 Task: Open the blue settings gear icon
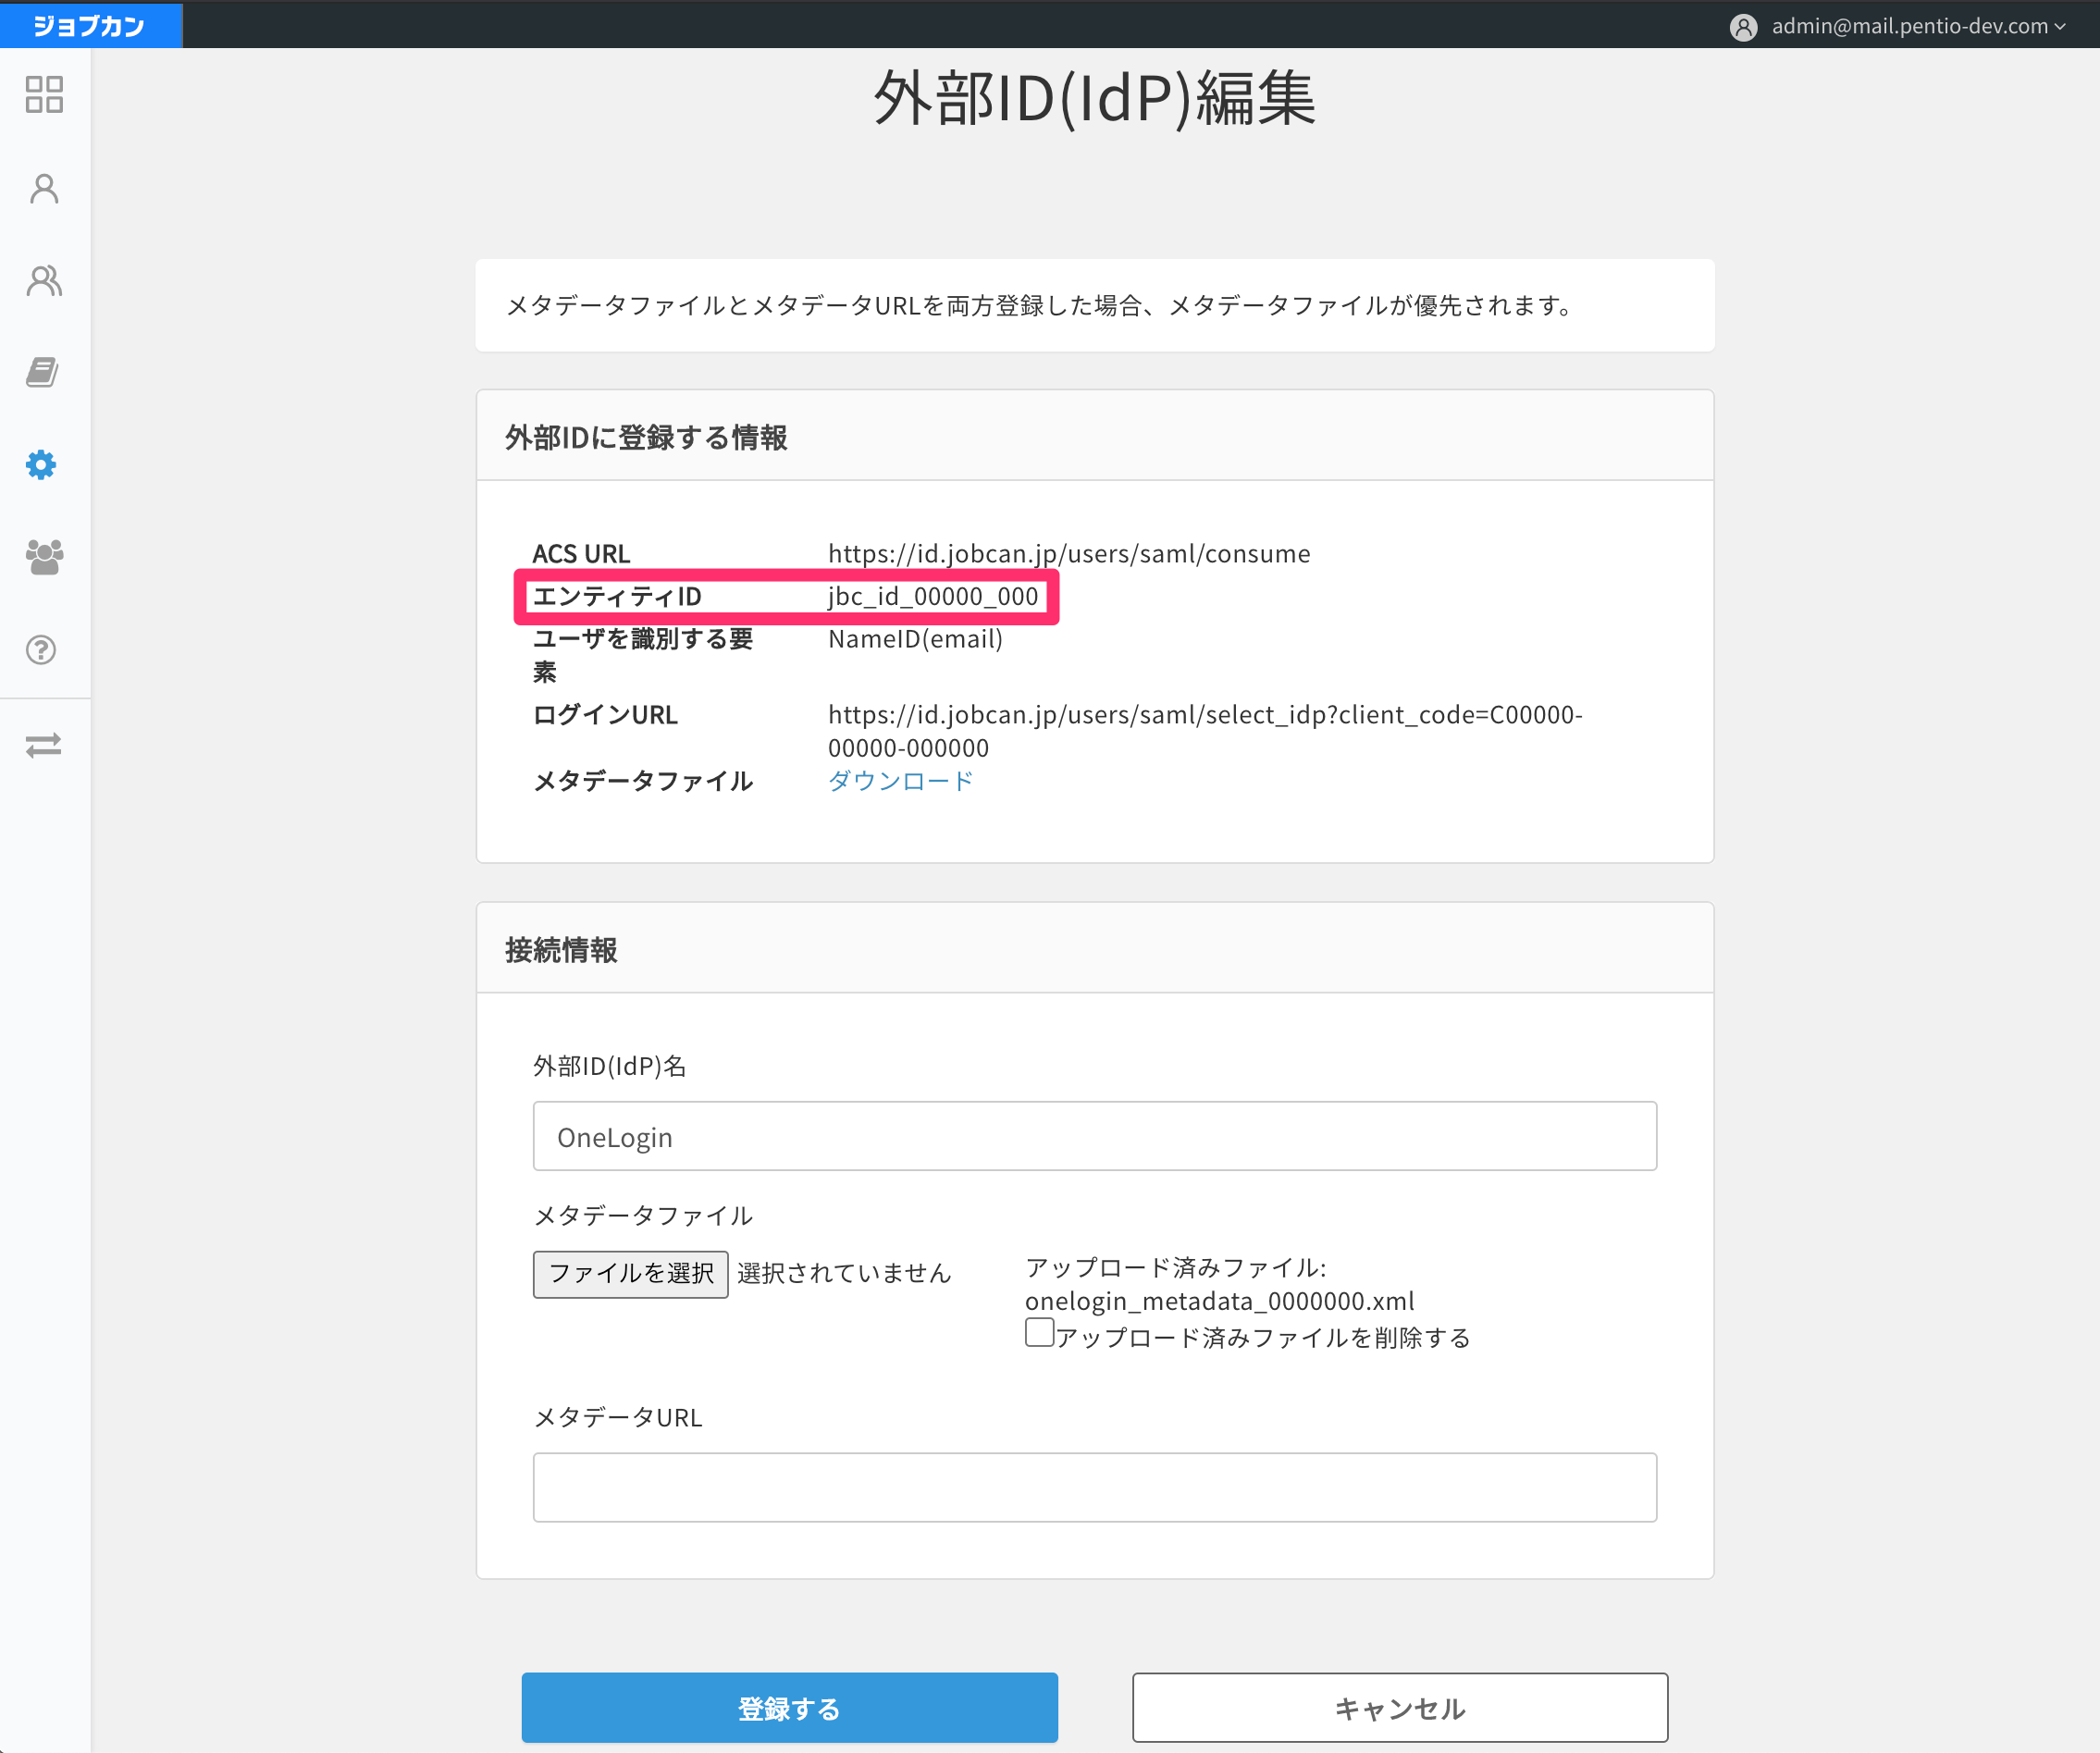tap(41, 465)
